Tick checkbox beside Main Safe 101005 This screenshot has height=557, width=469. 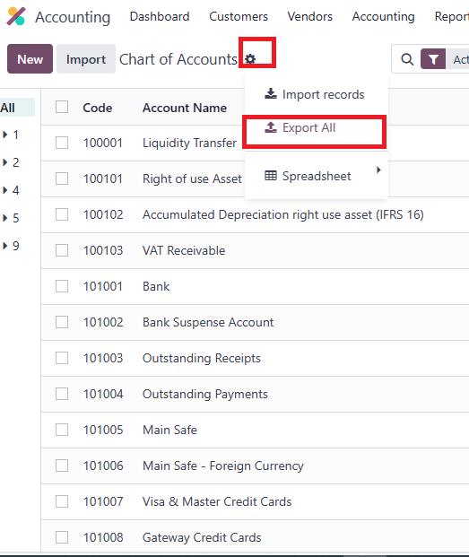62,430
